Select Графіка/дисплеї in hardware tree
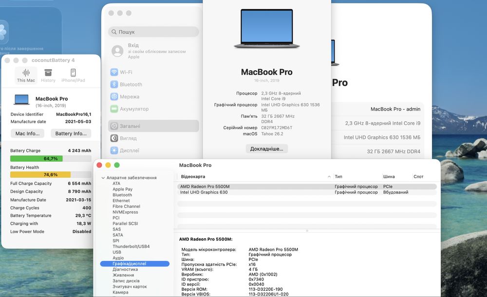Image resolution: width=487 pixels, height=297 pixels. point(135,264)
